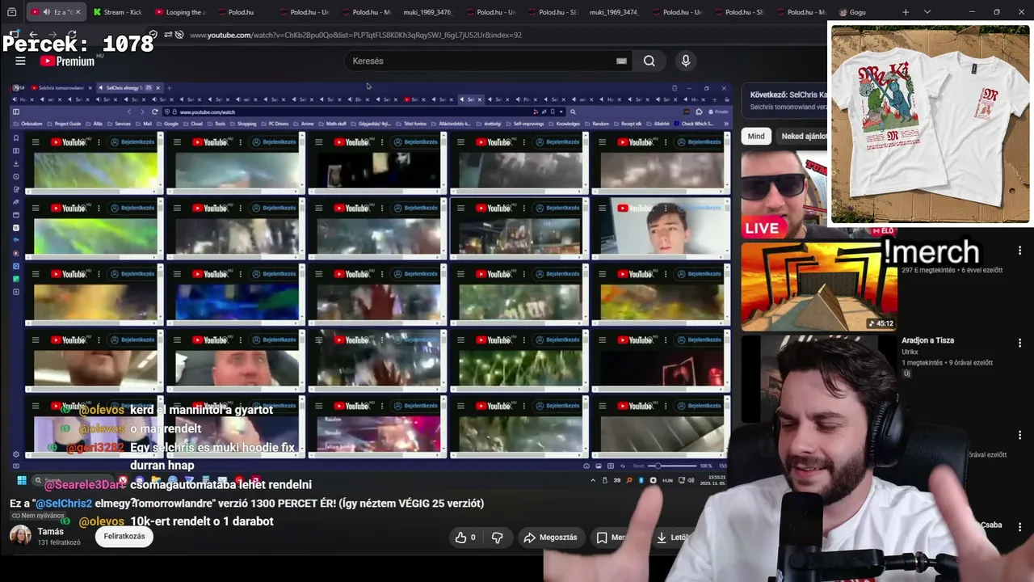Open the HUN keyboard language indicator
This screenshot has height=582, width=1034.
[x=667, y=480]
